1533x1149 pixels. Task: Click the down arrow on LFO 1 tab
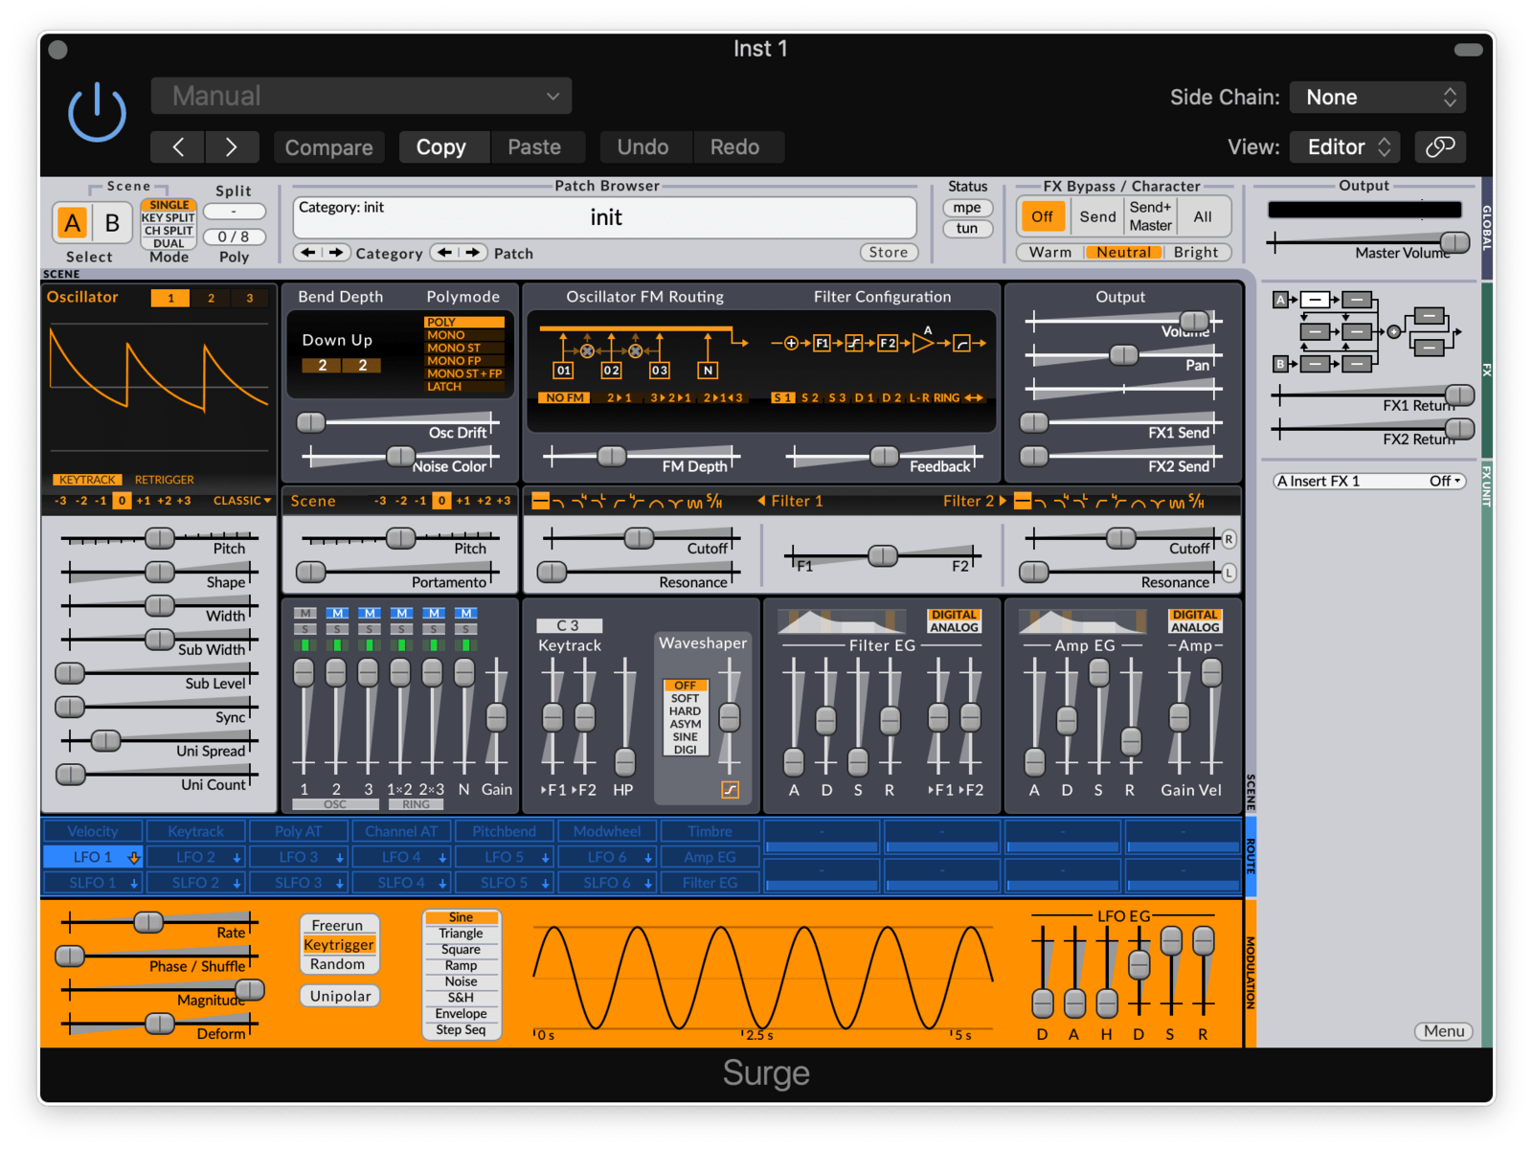tap(134, 858)
